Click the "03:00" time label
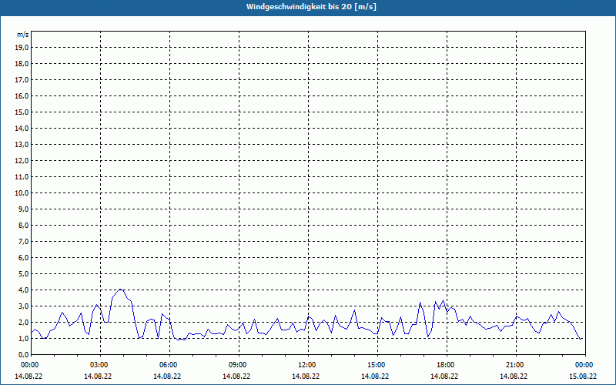This screenshot has height=385, width=616. tap(101, 365)
